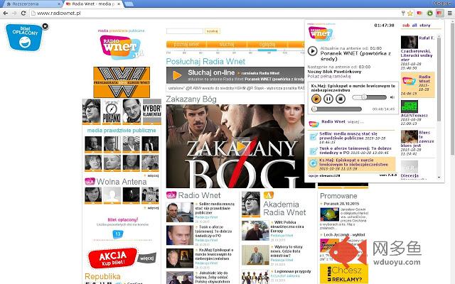This screenshot has height=284, width=455.
Task: Bookmark the page with the star icon
Action: point(410,13)
